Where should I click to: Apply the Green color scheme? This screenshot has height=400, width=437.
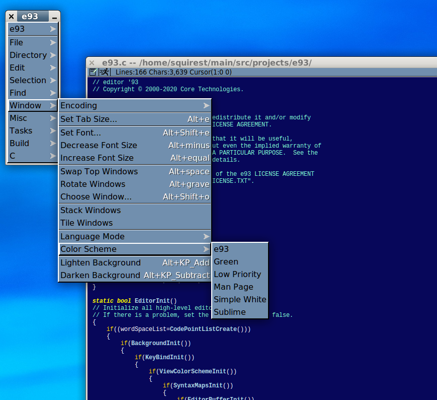[x=240, y=261]
